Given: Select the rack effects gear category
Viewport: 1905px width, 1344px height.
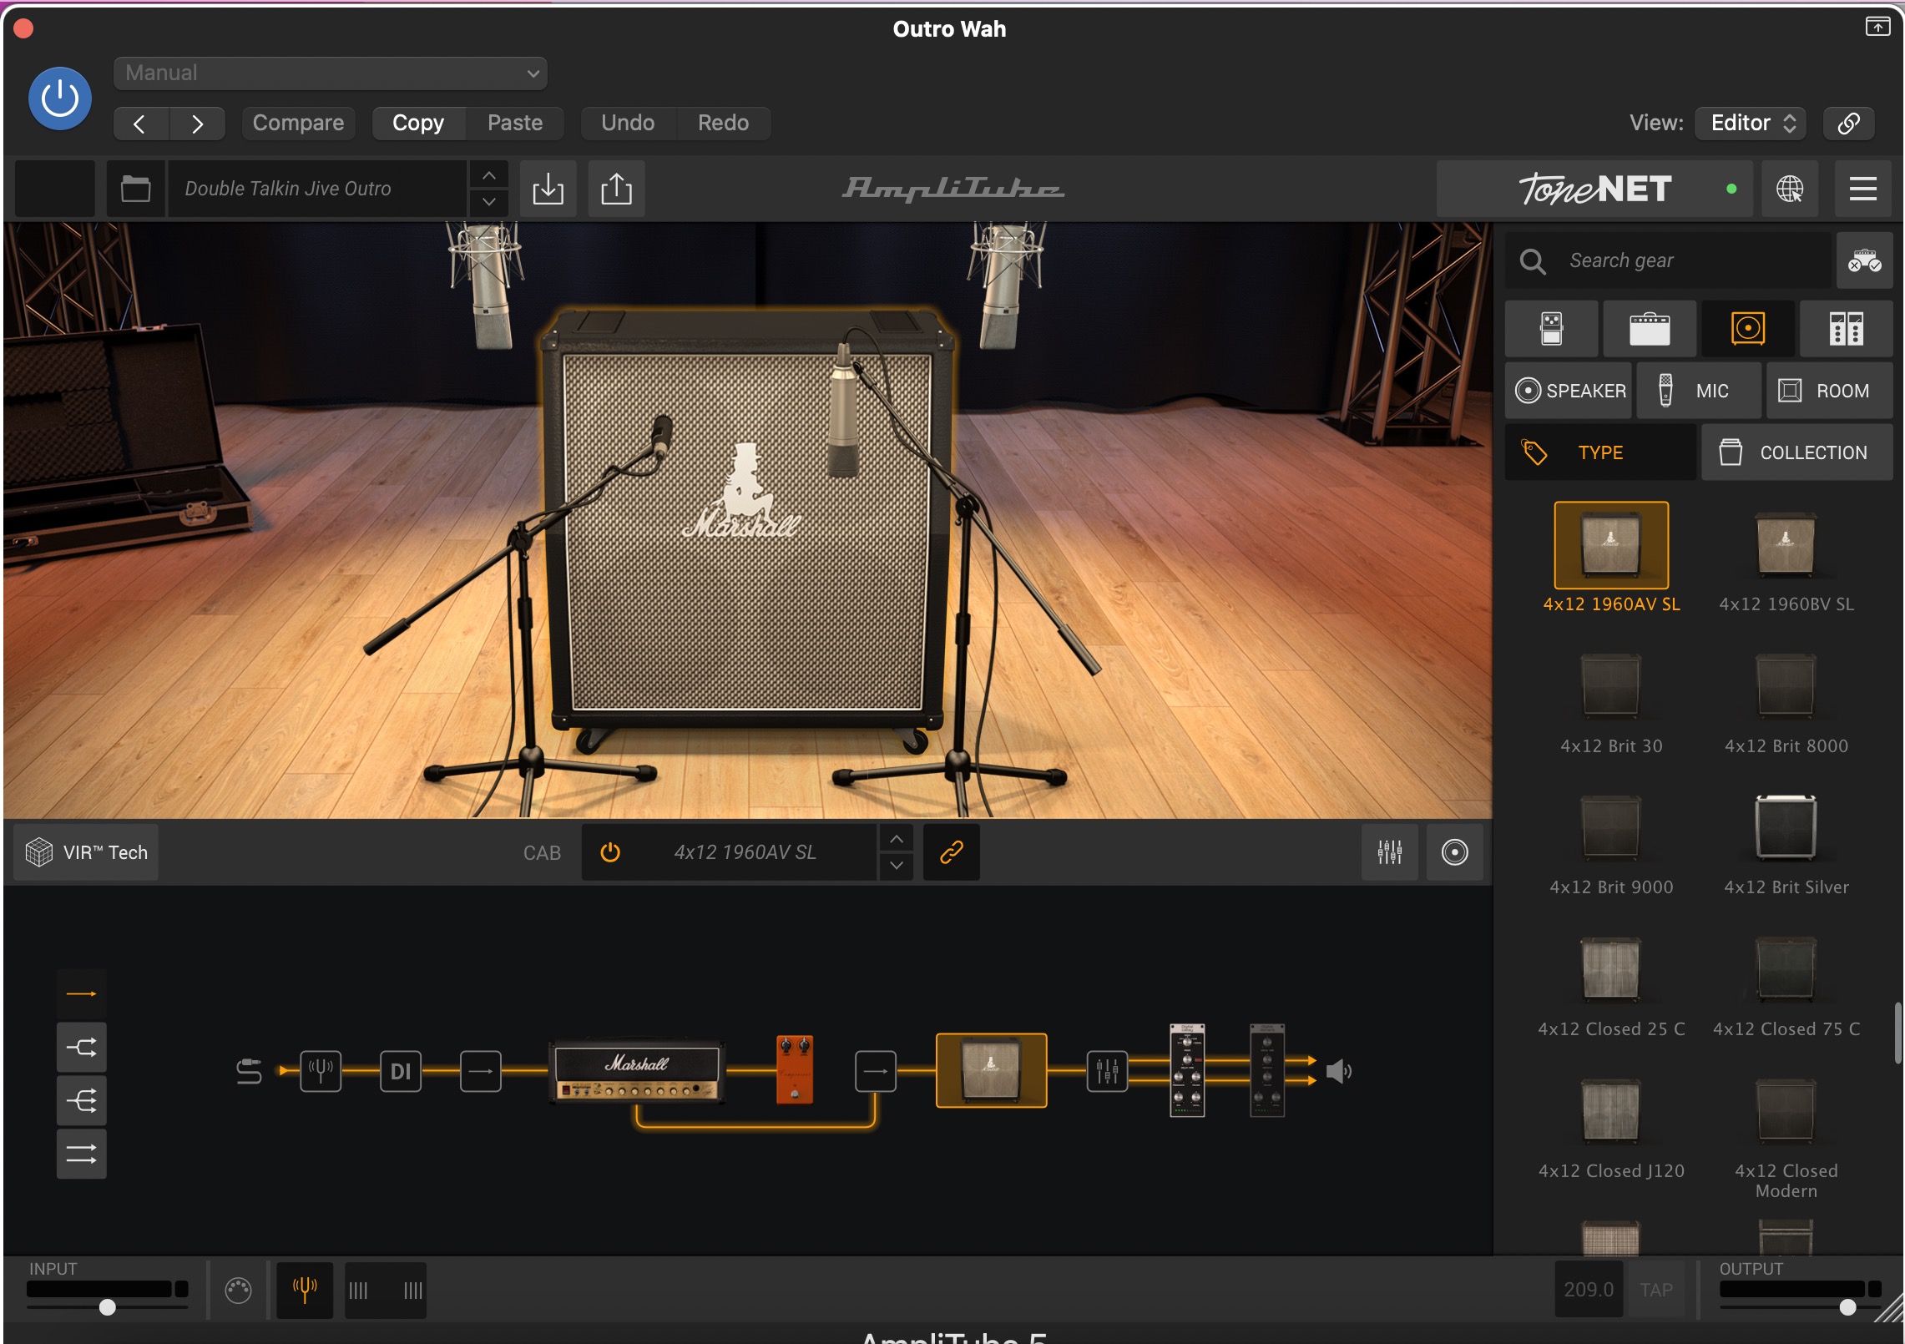Looking at the screenshot, I should click(1846, 328).
